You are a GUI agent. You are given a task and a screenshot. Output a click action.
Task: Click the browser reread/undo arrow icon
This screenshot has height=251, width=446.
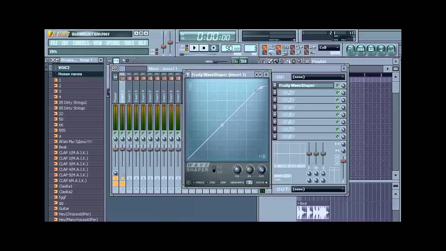[57, 60]
